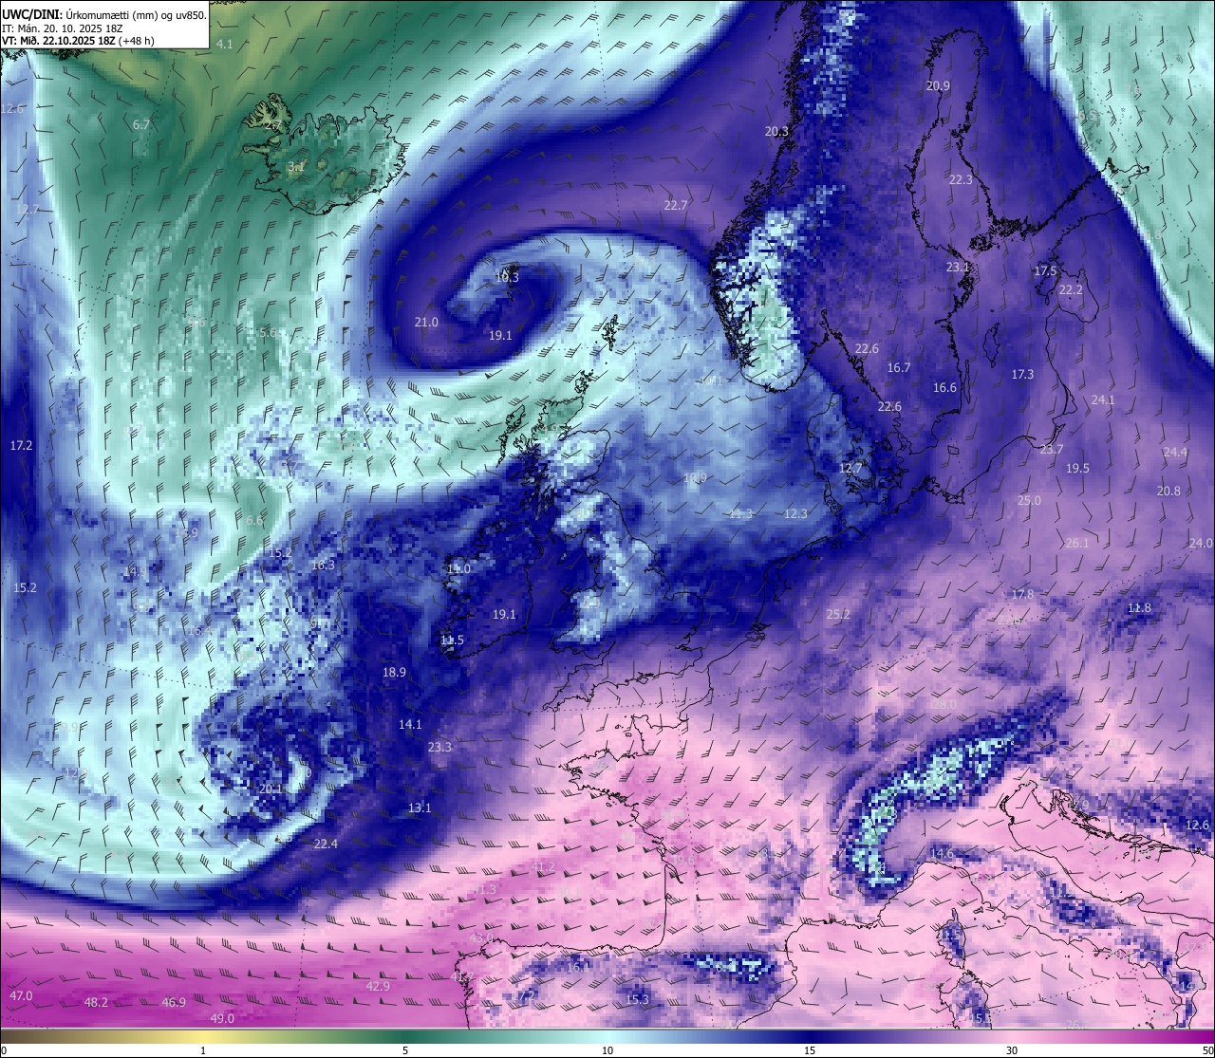This screenshot has width=1215, height=1058.
Task: Click the colour scale tick label '15'
Action: (810, 1050)
